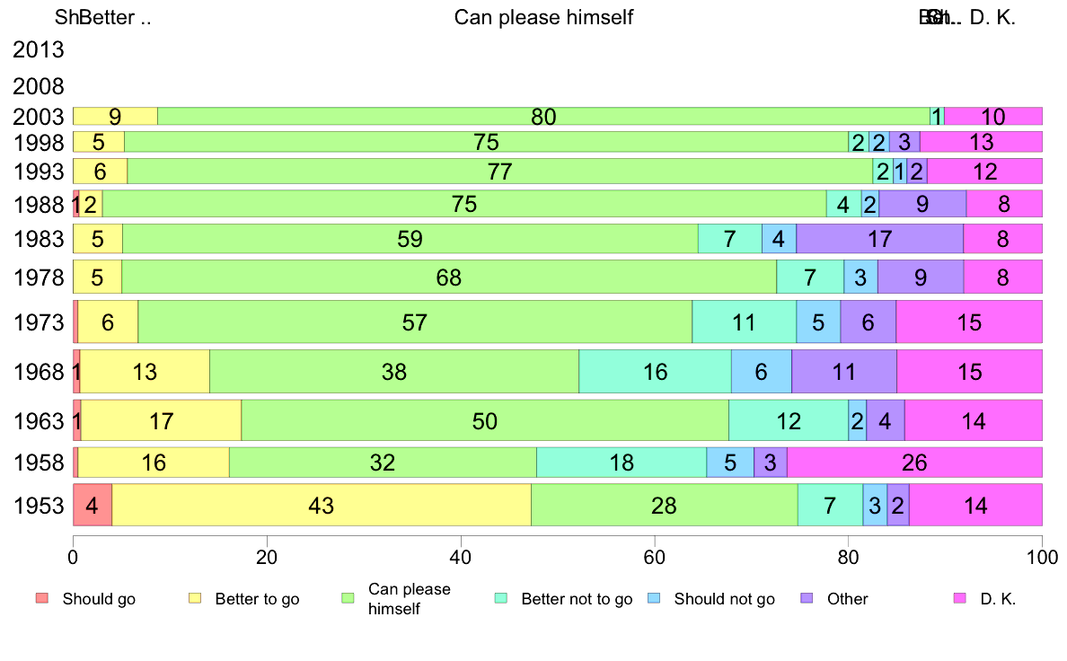Click the red Should go legend swatch
The width and height of the screenshot is (1067, 661).
[42, 598]
